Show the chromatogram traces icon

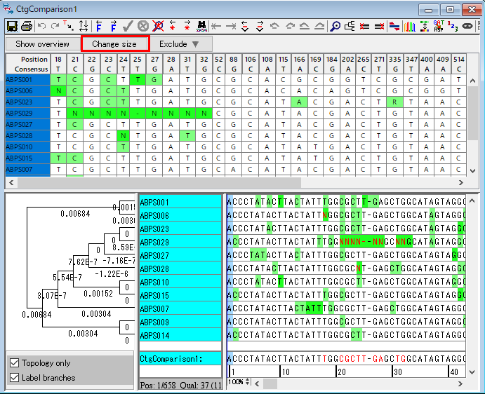tap(409, 27)
